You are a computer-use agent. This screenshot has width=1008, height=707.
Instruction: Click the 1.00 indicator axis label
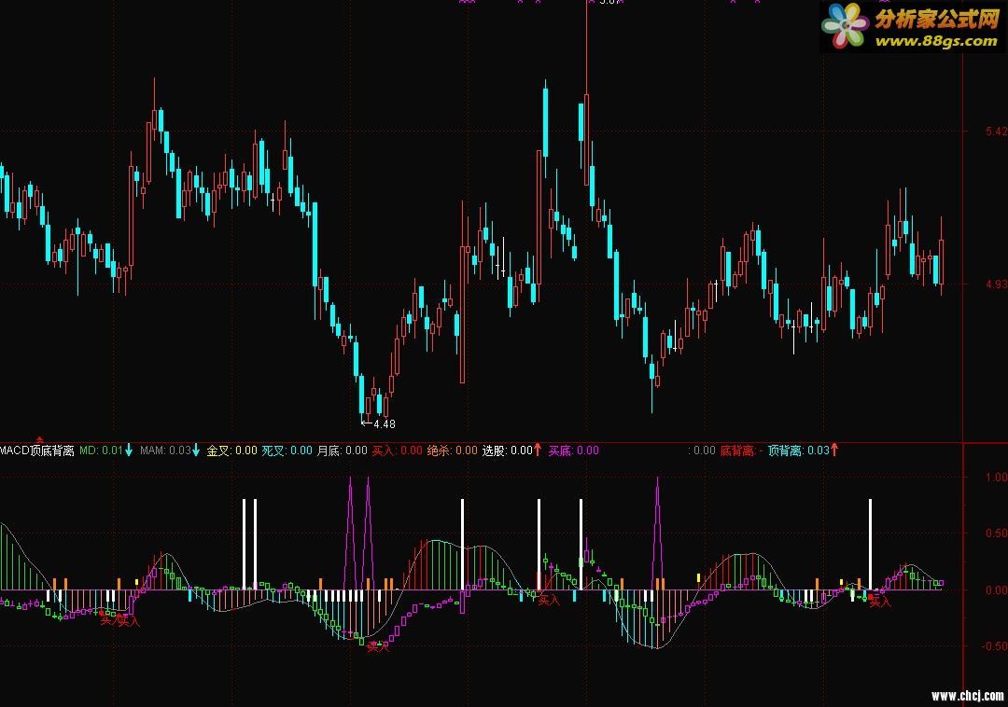(x=997, y=478)
